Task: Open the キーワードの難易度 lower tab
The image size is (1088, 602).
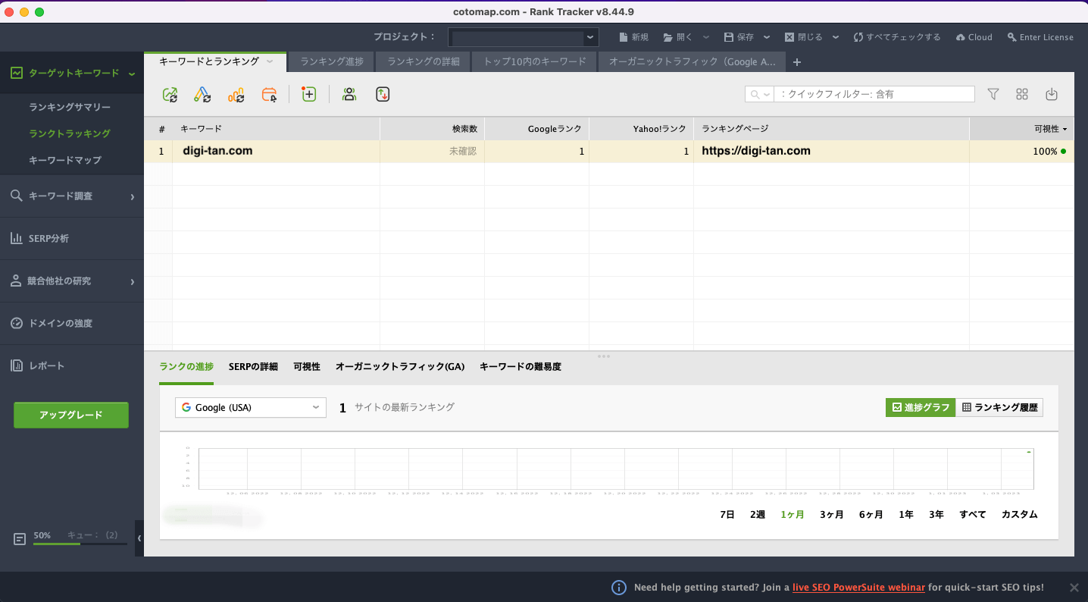Action: coord(521,366)
